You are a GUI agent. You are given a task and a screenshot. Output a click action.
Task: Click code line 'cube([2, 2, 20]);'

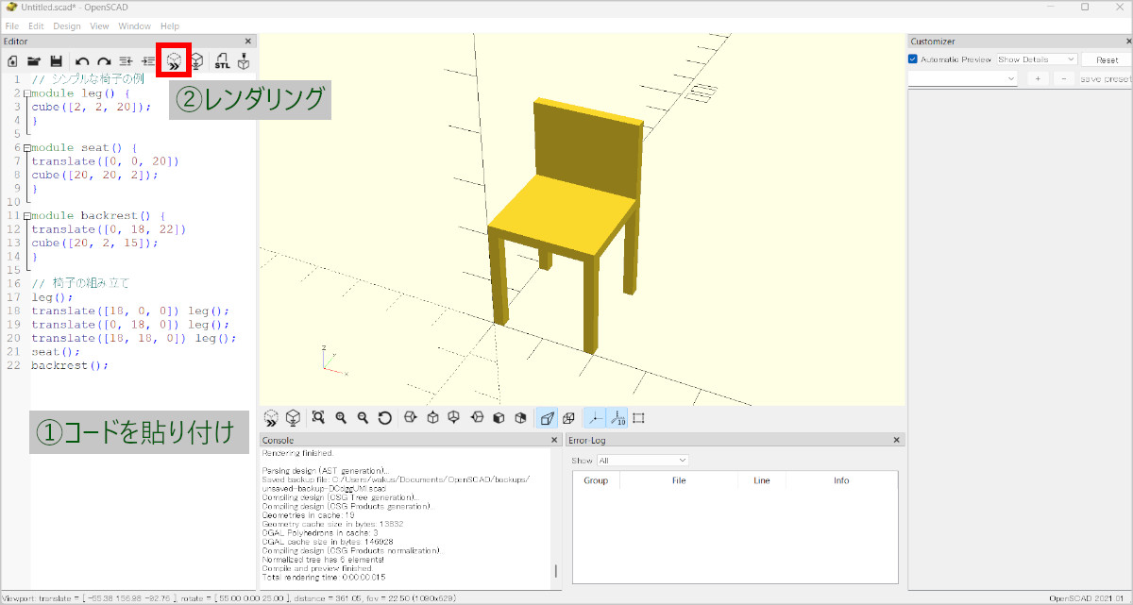point(91,107)
